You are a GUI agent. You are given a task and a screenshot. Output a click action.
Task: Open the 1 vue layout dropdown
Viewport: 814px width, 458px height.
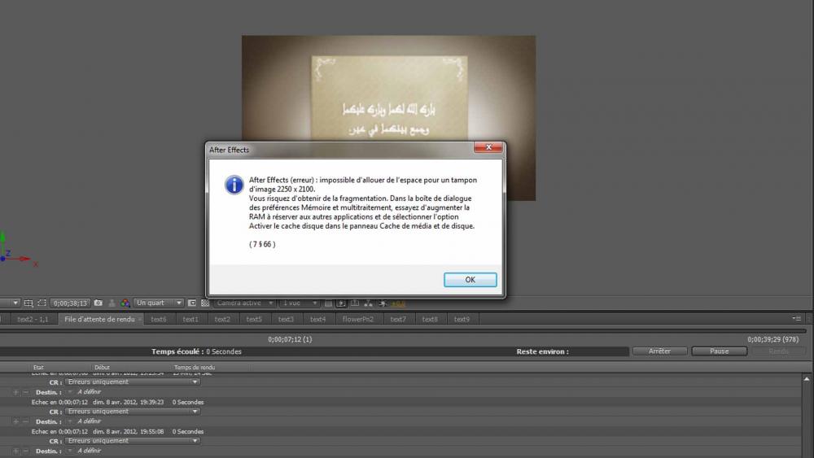(300, 303)
